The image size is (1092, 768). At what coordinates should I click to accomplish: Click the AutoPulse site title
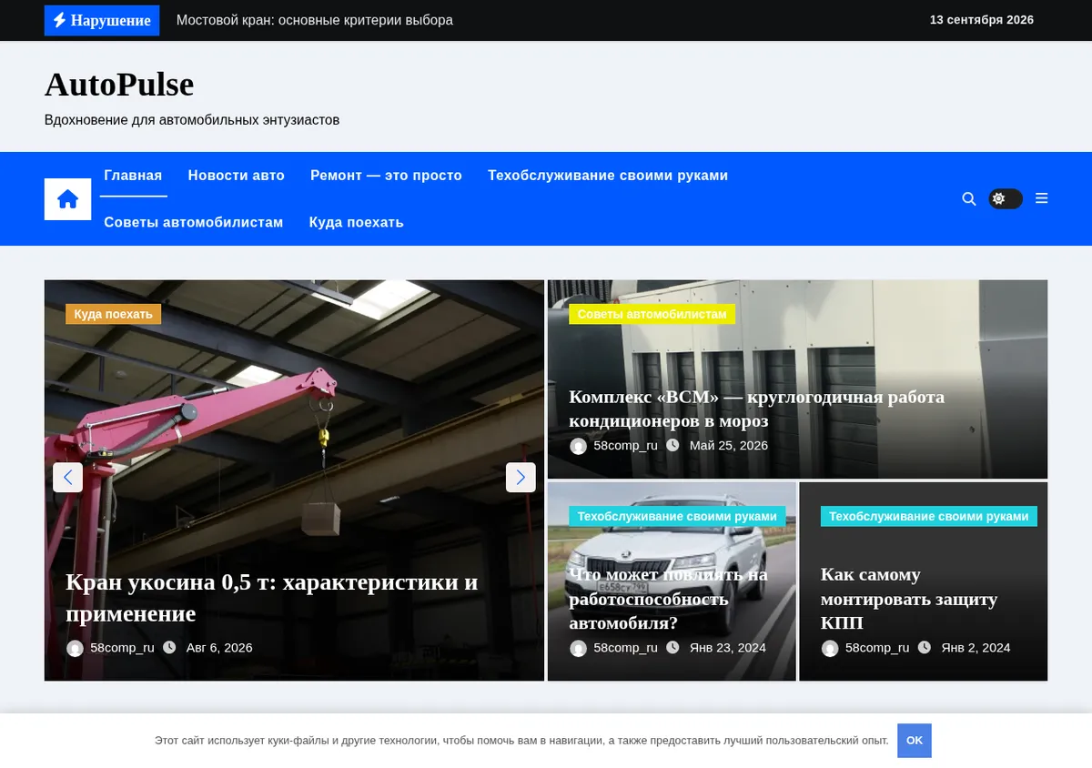point(119,85)
